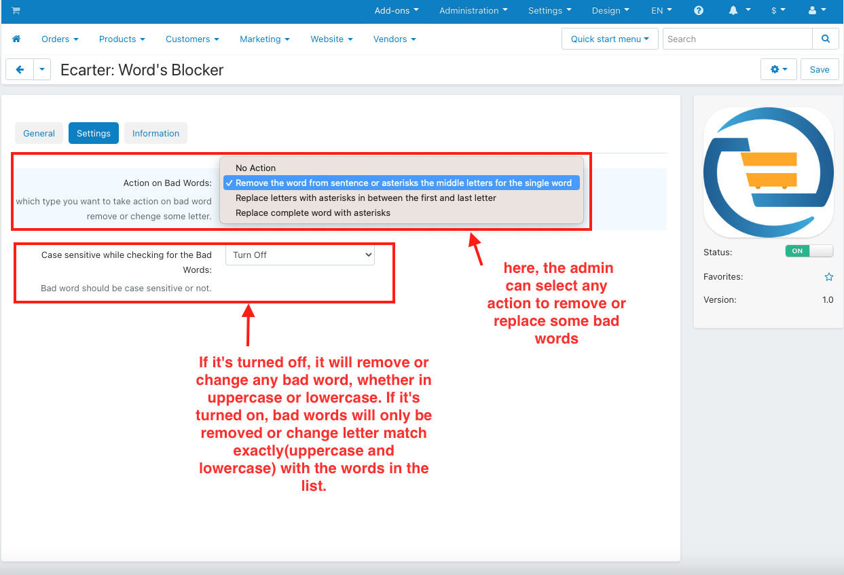Open the help question mark icon
This screenshot has height=575, width=844.
pyautogui.click(x=699, y=10)
